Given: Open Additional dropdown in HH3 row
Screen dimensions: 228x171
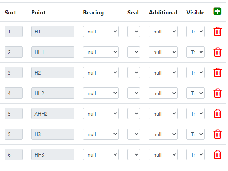Looking at the screenshot, I should [x=163, y=155].
